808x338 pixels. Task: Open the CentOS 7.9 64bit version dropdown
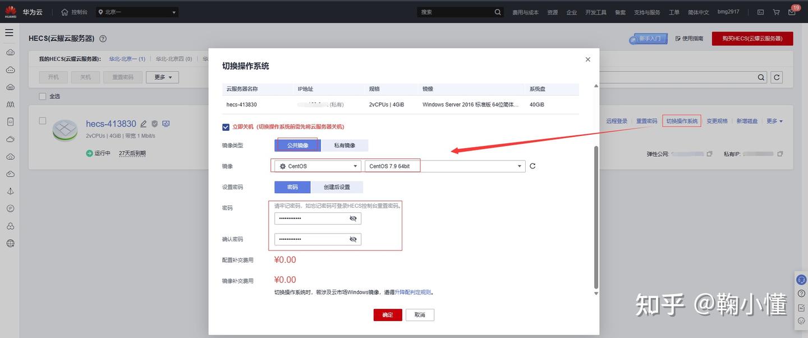click(x=445, y=166)
